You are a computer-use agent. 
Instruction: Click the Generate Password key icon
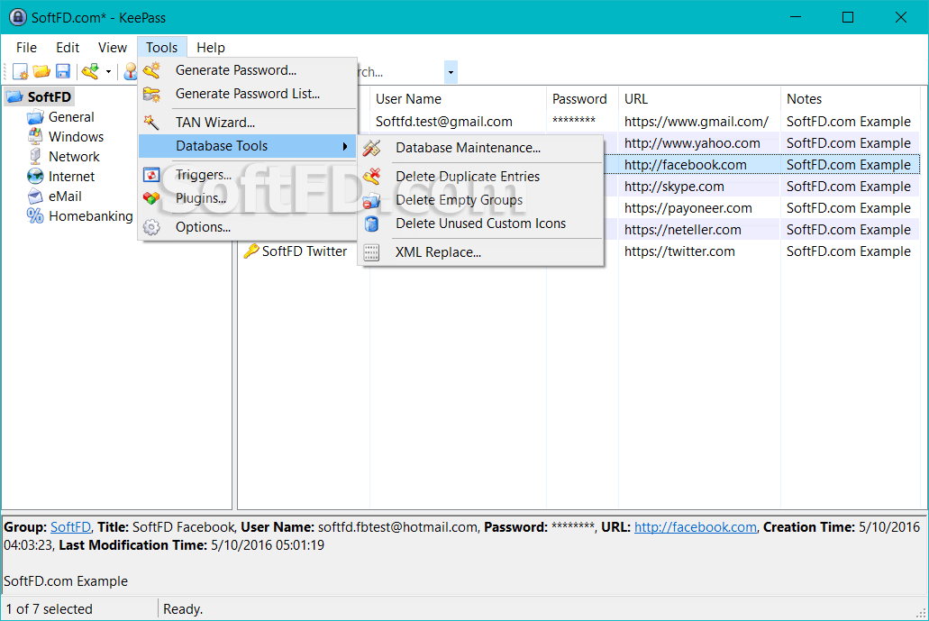coord(151,70)
